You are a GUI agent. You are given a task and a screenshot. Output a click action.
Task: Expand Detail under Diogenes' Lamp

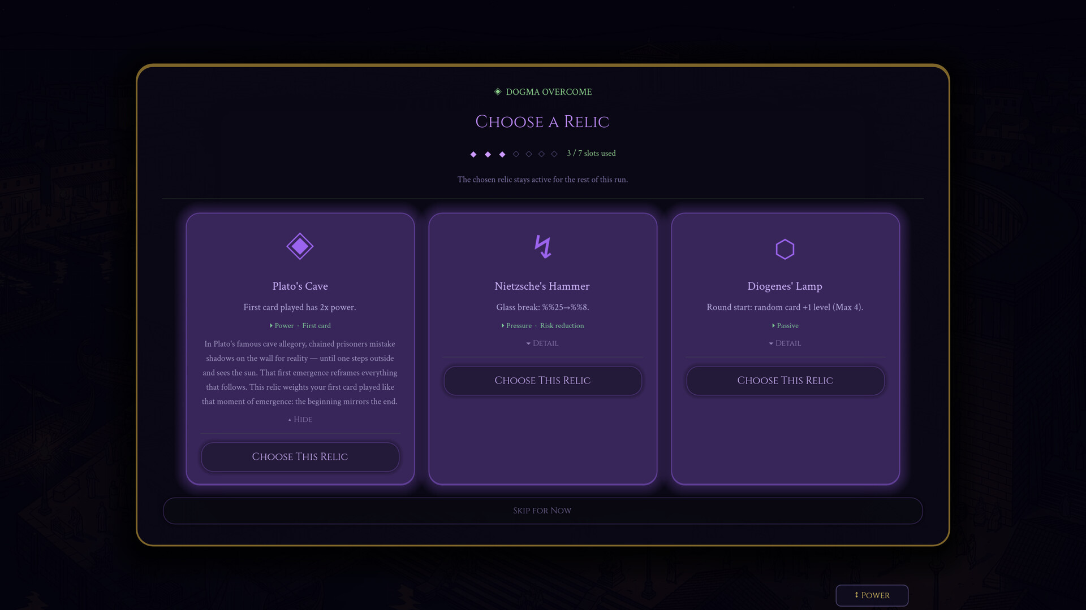(x=785, y=343)
